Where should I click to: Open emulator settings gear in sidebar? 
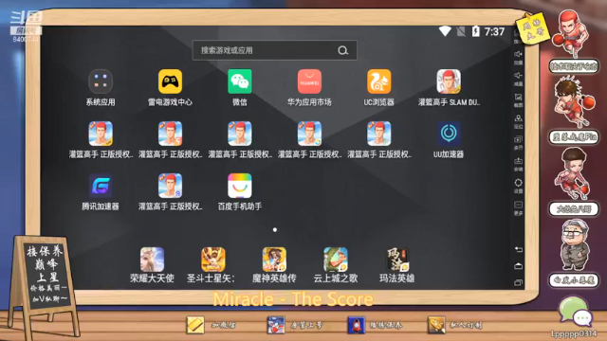[x=519, y=185]
